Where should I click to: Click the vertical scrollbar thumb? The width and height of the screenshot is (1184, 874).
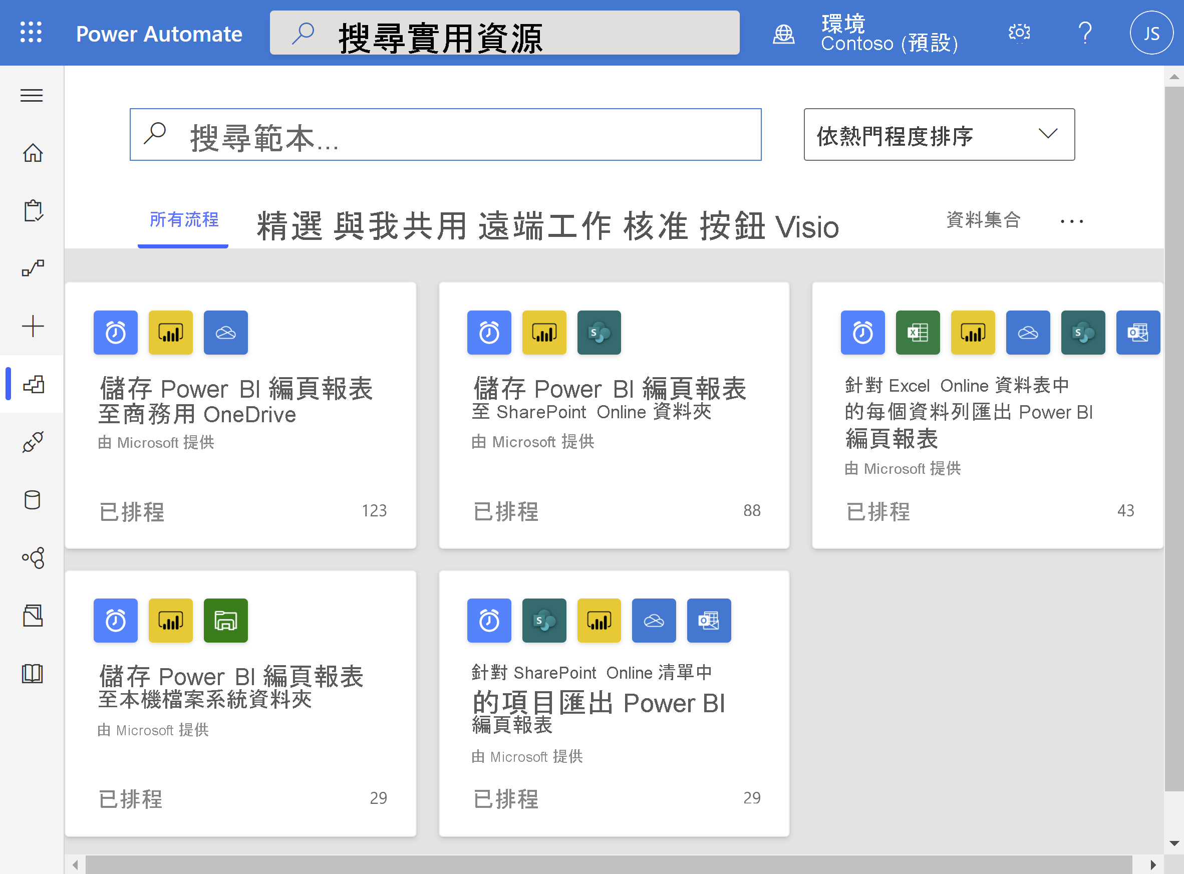pyautogui.click(x=1174, y=439)
